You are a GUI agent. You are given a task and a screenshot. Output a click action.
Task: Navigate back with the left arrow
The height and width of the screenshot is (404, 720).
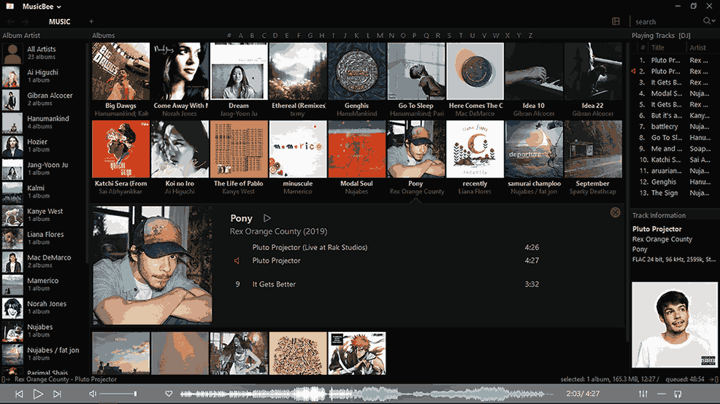(x=11, y=22)
